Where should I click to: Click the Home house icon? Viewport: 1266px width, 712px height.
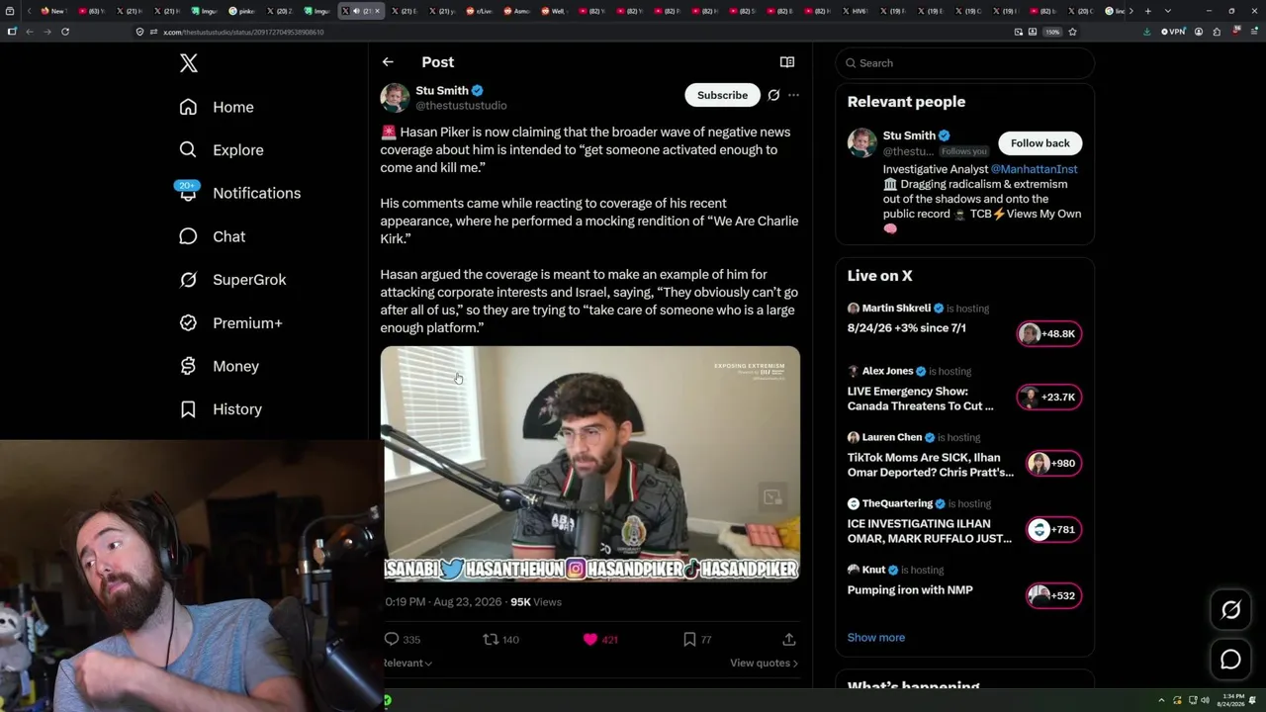pyautogui.click(x=188, y=107)
